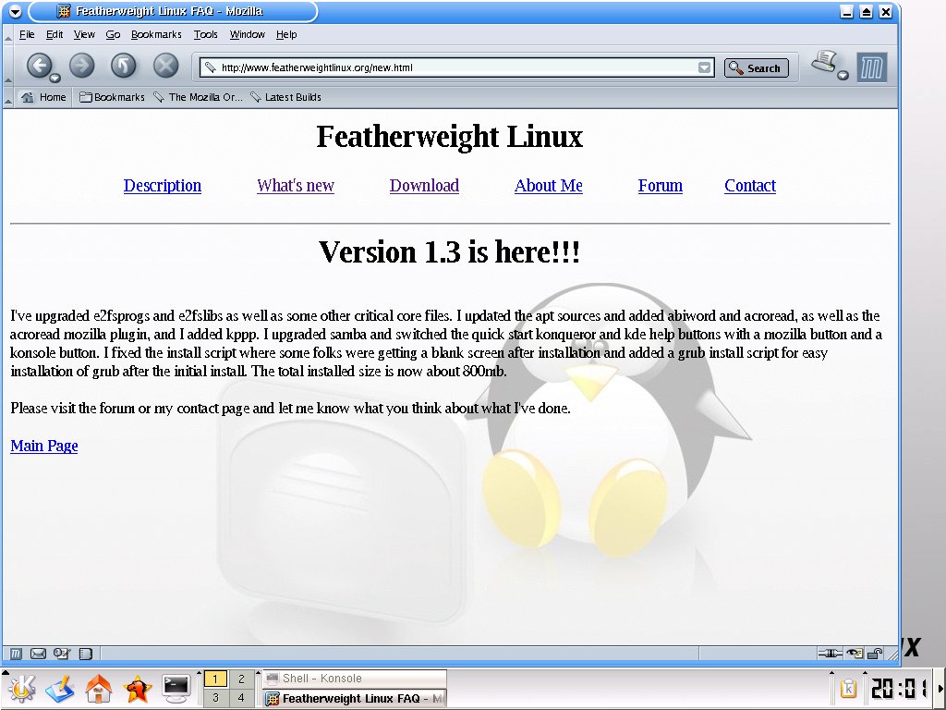This screenshot has height=710, width=946.
Task: Follow the Download link
Action: 424,185
